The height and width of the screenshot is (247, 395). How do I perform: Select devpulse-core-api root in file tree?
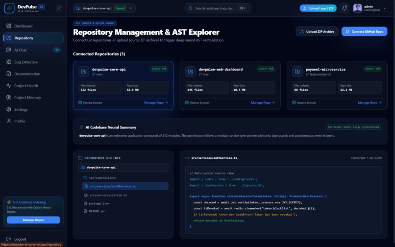coord(123,167)
